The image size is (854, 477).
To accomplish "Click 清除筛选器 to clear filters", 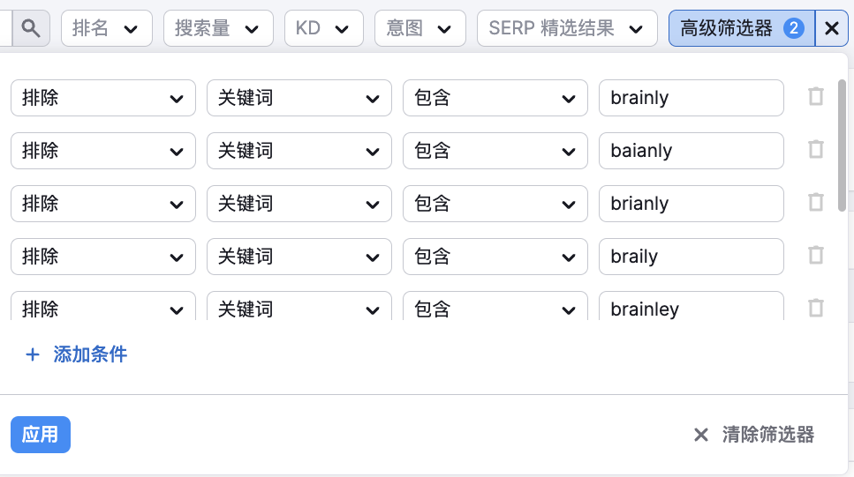I will (754, 435).
